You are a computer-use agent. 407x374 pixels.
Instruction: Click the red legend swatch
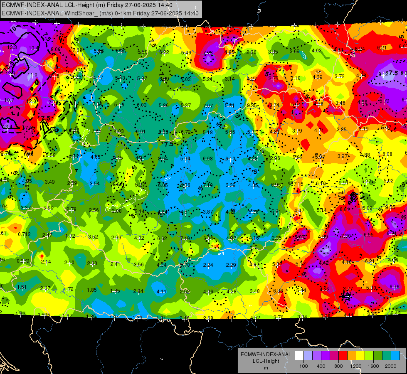coord(343,355)
